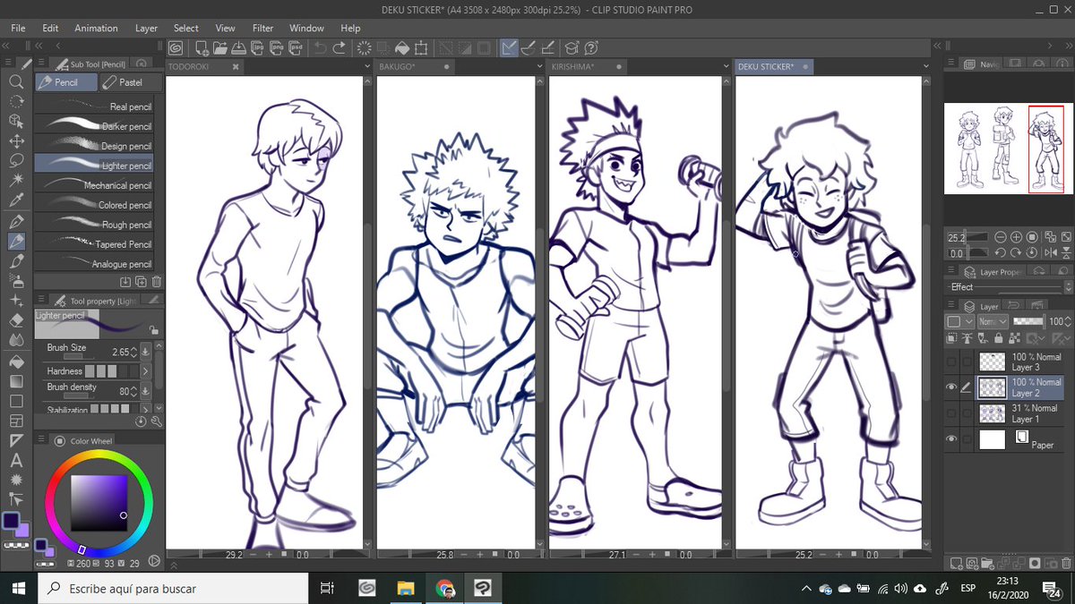Open the tool property wrench settings
This screenshot has width=1075, height=604.
[x=157, y=421]
